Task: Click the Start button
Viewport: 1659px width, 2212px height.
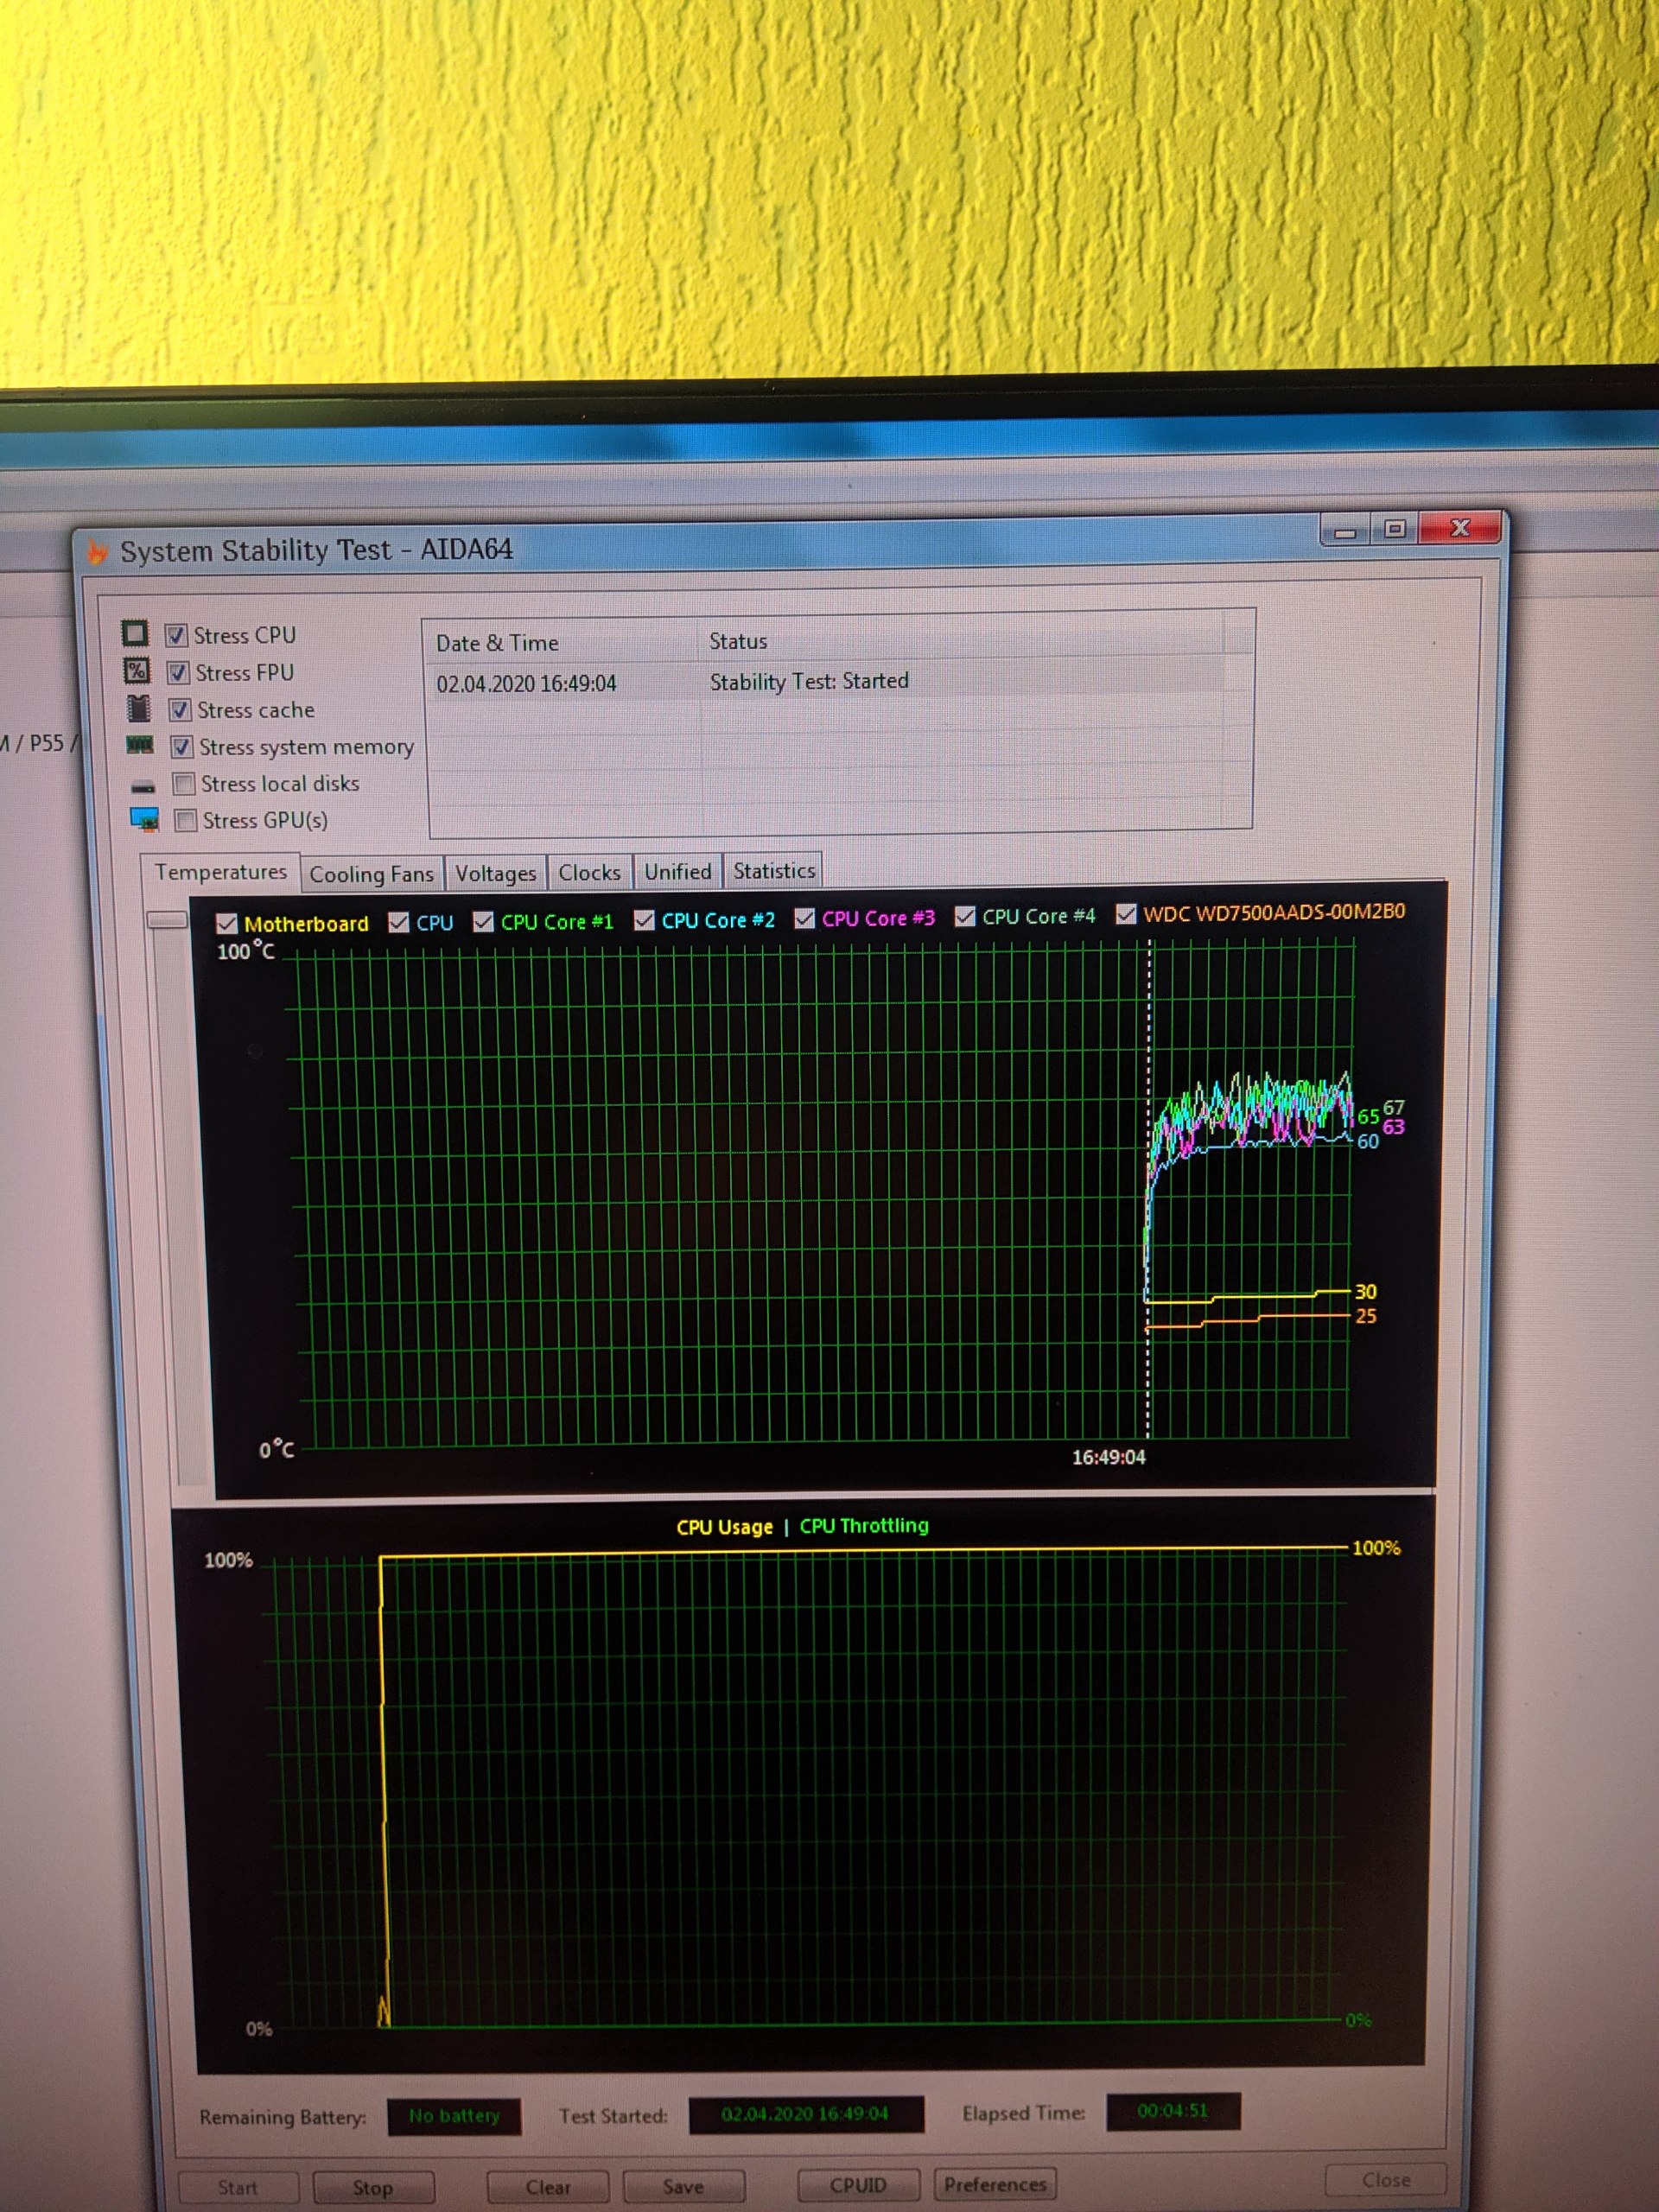Action: [238, 2187]
